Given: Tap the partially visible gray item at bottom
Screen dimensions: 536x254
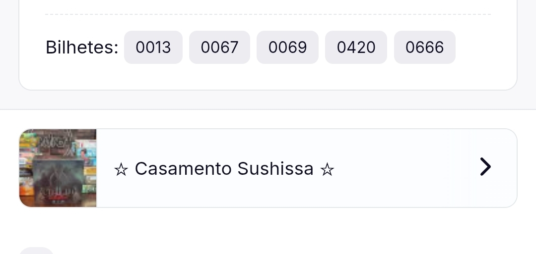Looking at the screenshot, I should tap(36, 251).
